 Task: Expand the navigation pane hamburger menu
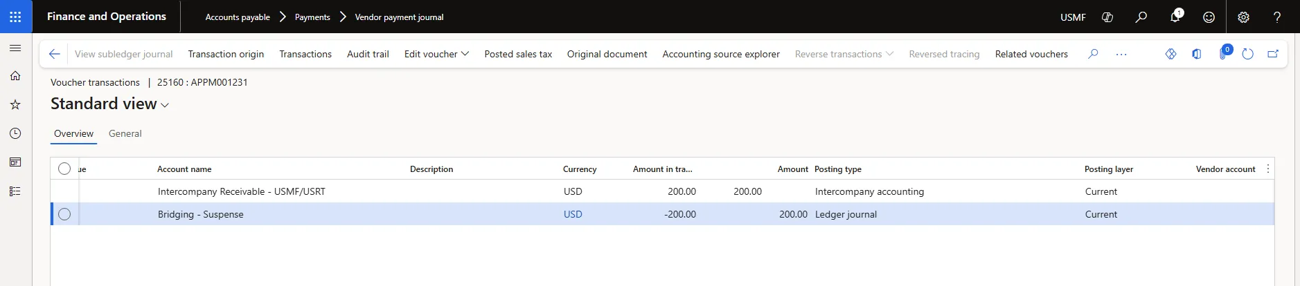(x=15, y=48)
